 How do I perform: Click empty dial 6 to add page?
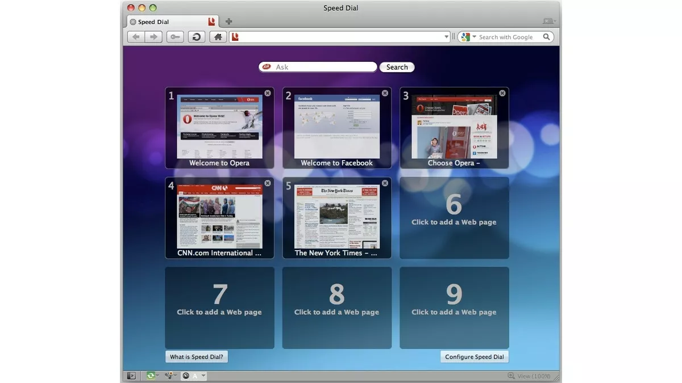tap(454, 218)
